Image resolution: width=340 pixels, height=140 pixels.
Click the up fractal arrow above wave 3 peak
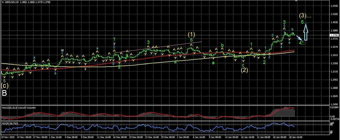click(x=284, y=29)
